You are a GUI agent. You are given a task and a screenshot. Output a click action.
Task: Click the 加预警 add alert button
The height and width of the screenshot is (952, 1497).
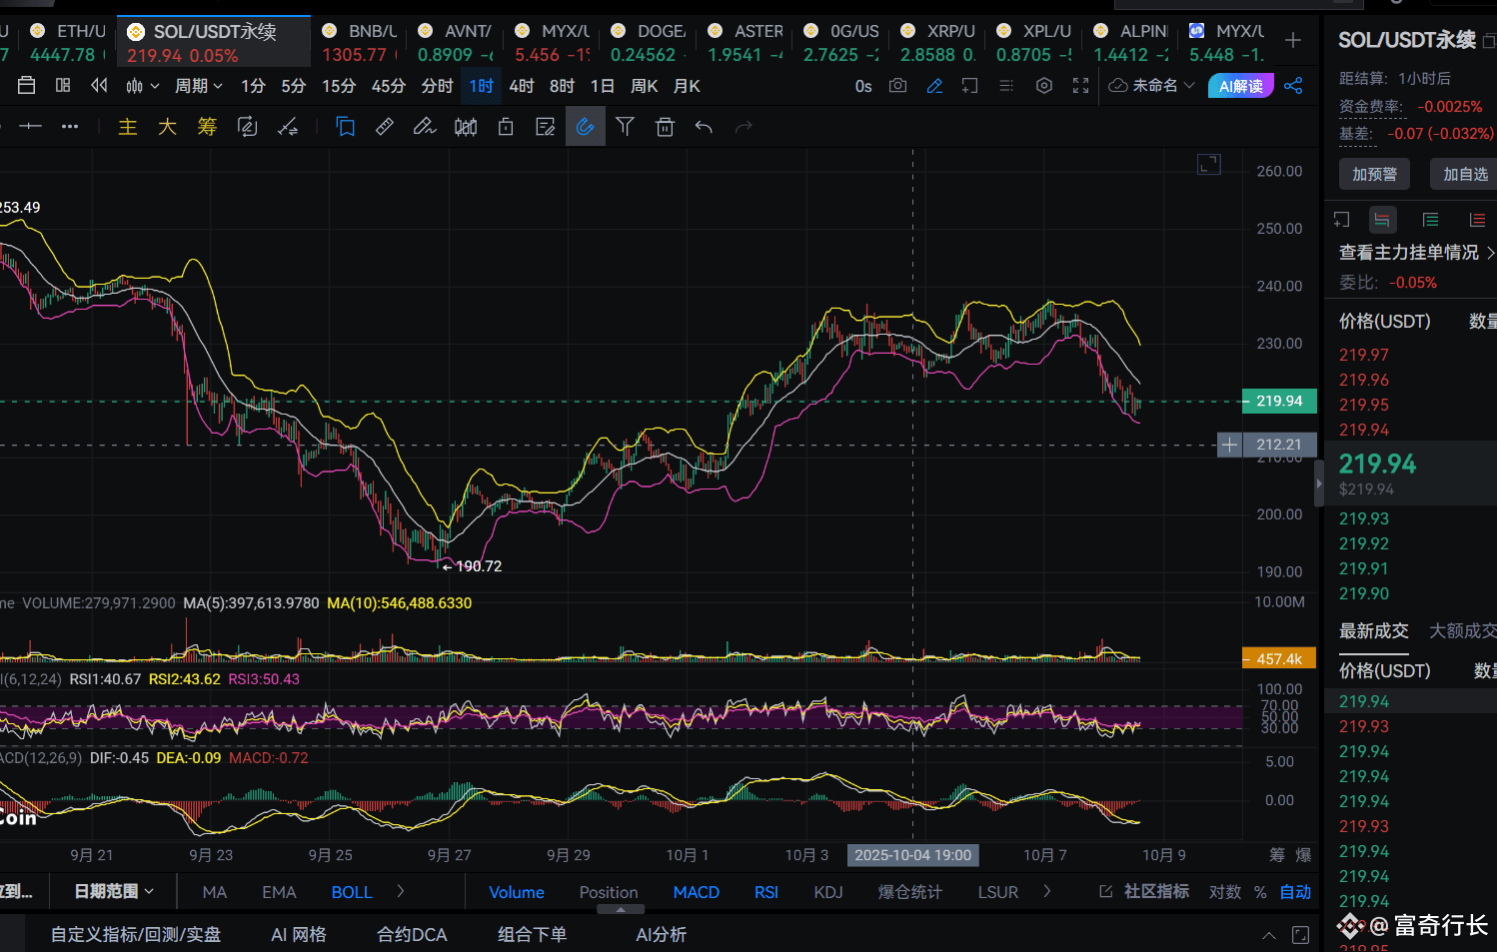1374,174
